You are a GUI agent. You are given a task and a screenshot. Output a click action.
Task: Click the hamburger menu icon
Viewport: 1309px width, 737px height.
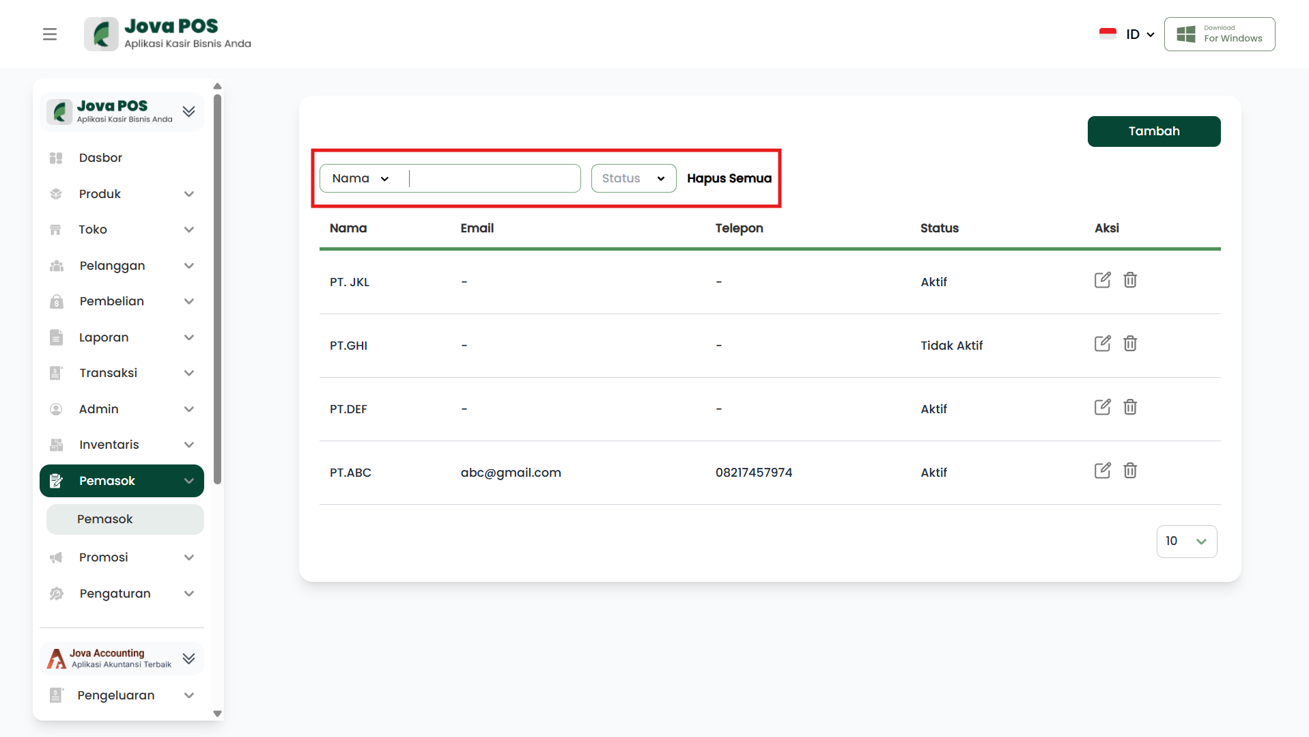50,34
